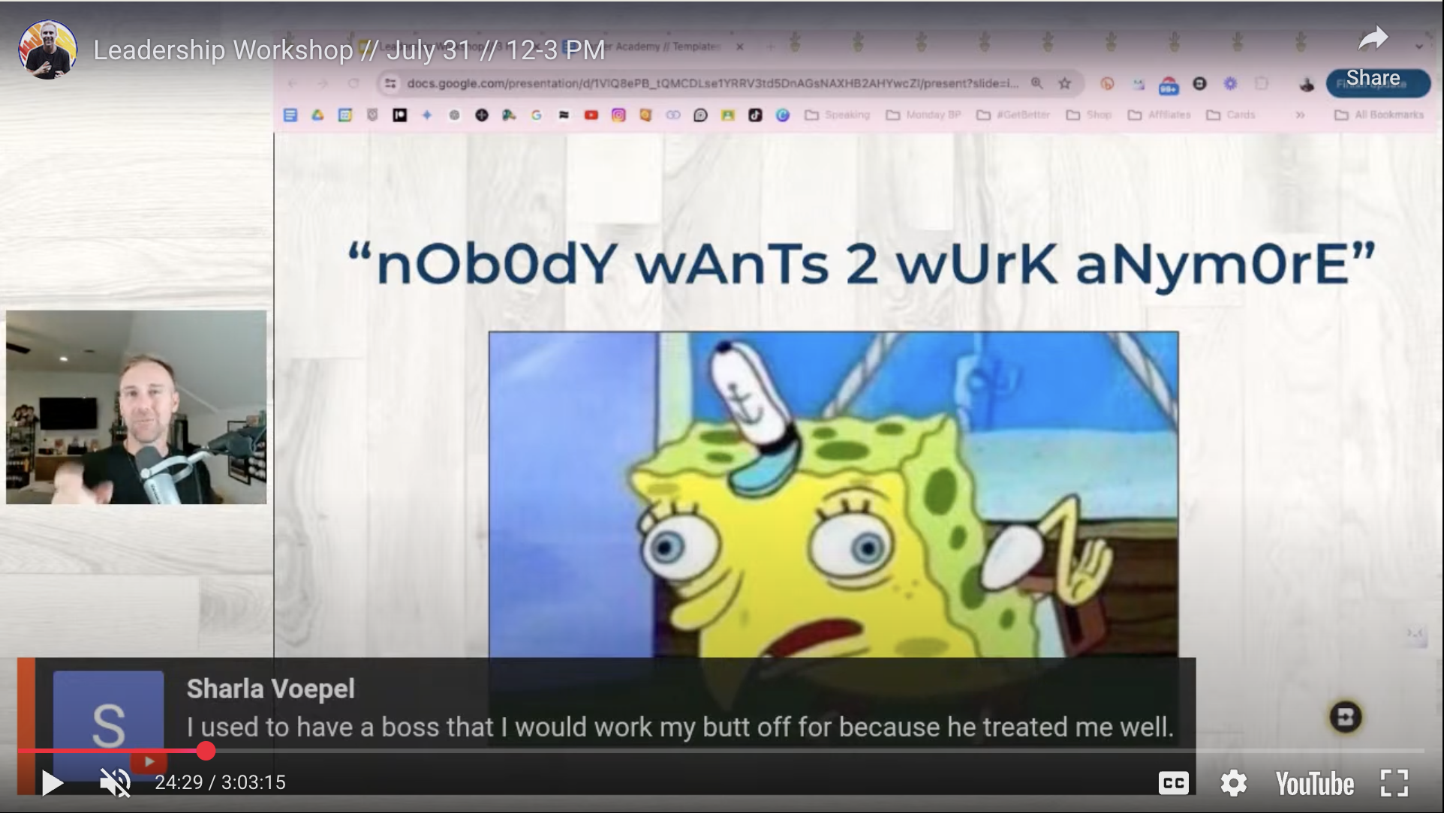Open the video on YouTube via the logo
This screenshot has height=813, width=1444.
[1314, 784]
